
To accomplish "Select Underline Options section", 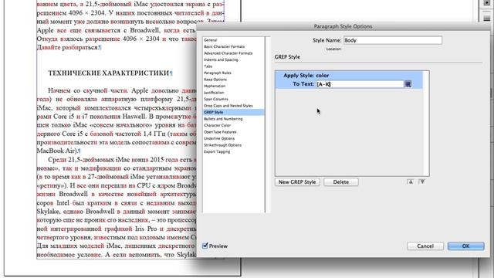I will click(x=219, y=139).
